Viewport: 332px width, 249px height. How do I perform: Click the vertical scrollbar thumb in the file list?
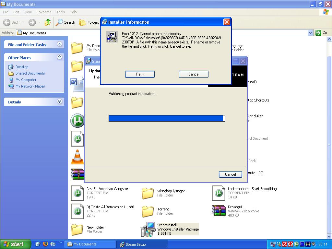[x=329, y=145]
